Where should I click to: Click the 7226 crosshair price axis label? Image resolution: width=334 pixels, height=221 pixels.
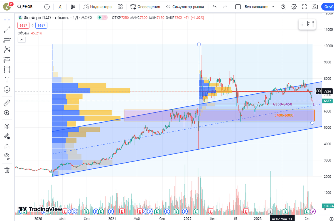click(328, 91)
